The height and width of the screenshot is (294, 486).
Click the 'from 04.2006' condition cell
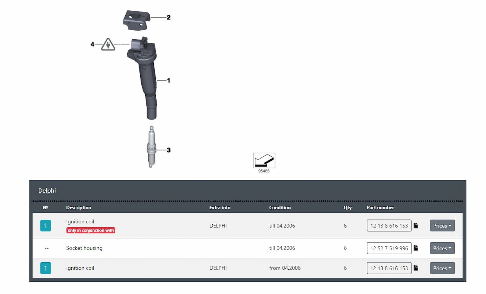[x=285, y=268]
